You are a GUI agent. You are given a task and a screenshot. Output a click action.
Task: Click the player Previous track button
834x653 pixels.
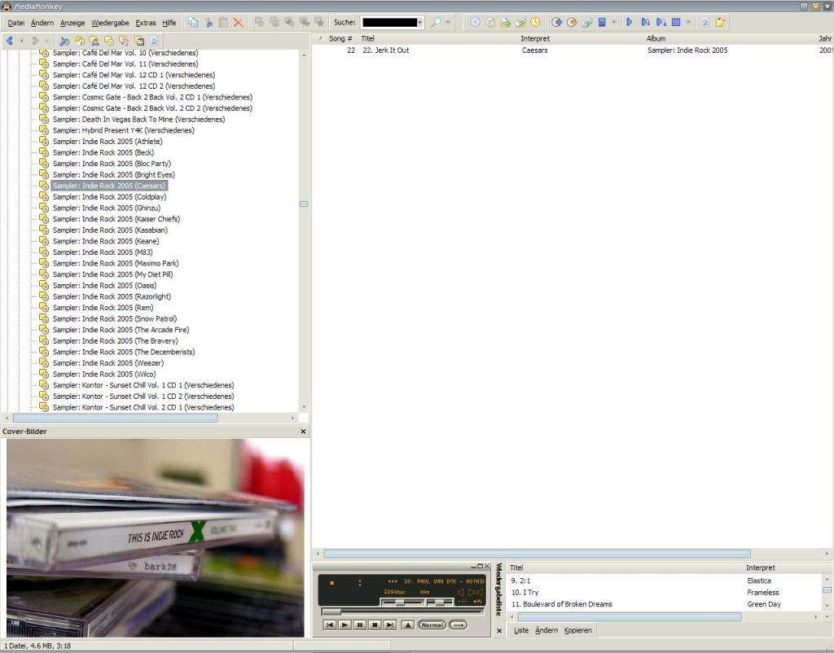pos(330,625)
